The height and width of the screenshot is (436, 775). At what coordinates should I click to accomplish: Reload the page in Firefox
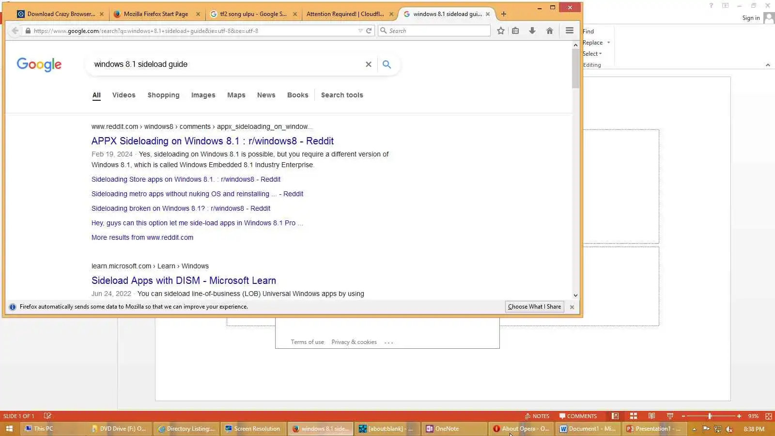[x=369, y=31]
